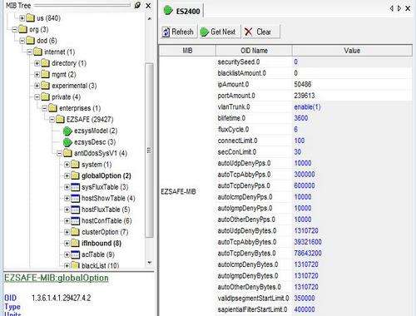This screenshot has height=316, width=416.
Task: Select the ezsysModel (2) leaf icon
Action: click(67, 131)
